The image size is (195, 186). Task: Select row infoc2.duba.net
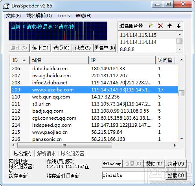coord(94,83)
